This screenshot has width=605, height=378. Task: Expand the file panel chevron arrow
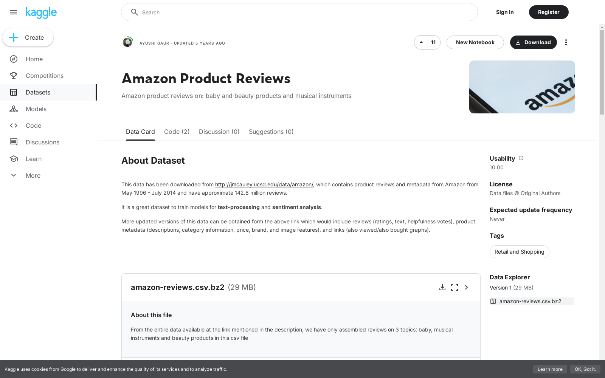point(467,287)
